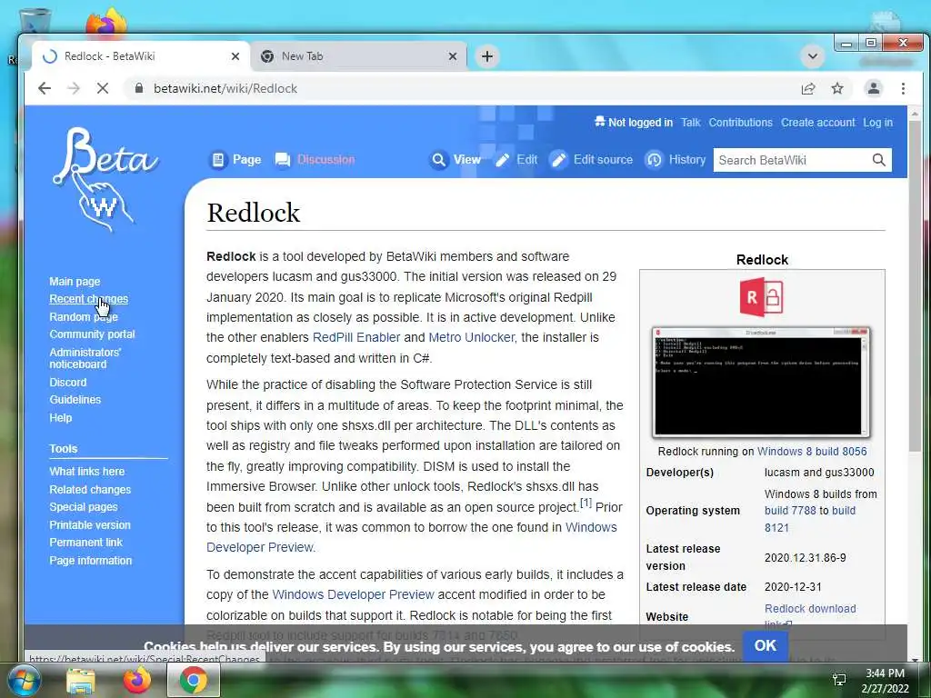The image size is (931, 698).
Task: Close the Redlock - BetaWiki tab
Action: [235, 56]
